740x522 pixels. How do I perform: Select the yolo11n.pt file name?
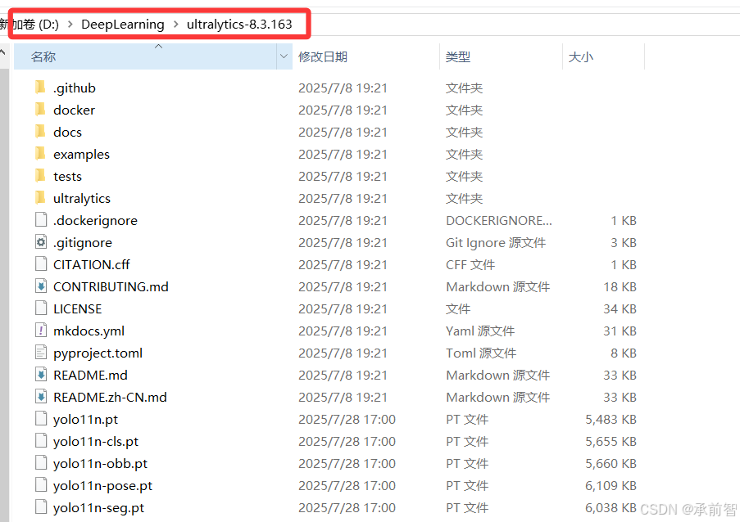[x=85, y=421]
